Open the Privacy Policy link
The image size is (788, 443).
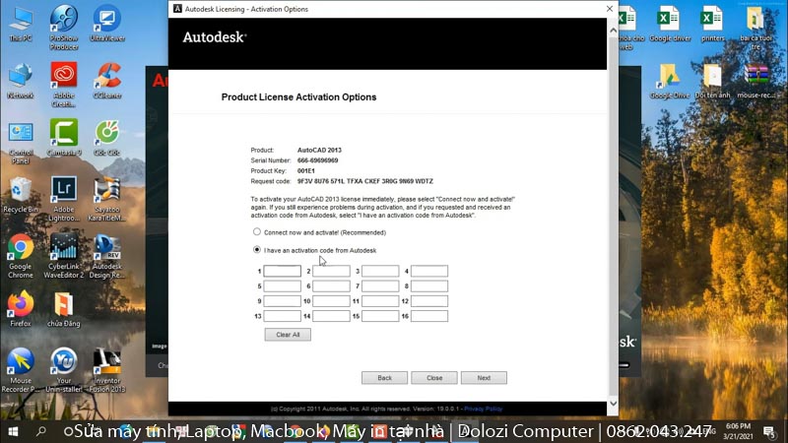pyautogui.click(x=484, y=408)
